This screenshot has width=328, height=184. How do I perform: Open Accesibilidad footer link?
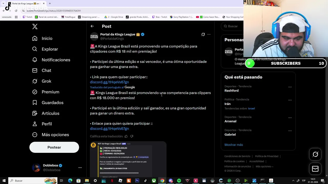click(257, 161)
